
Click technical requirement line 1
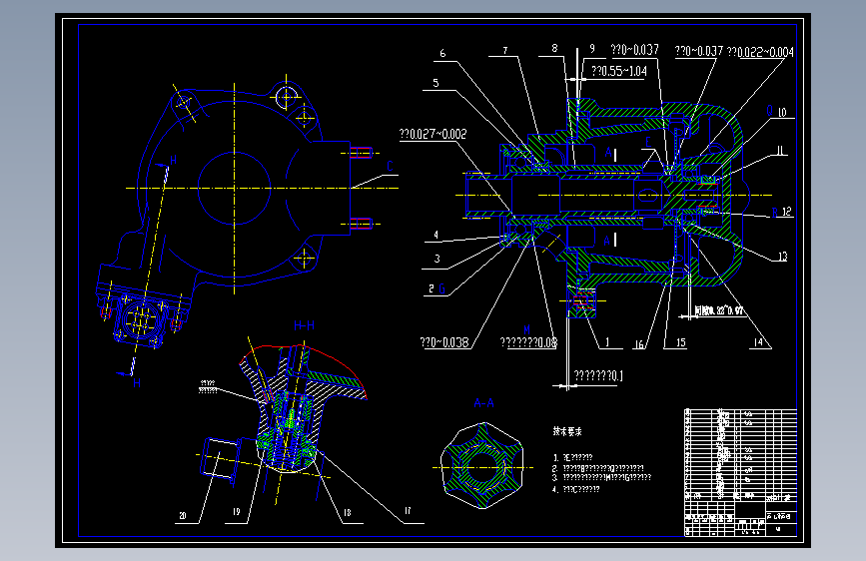coord(571,458)
